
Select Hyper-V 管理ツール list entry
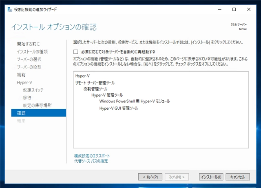pos(107,95)
